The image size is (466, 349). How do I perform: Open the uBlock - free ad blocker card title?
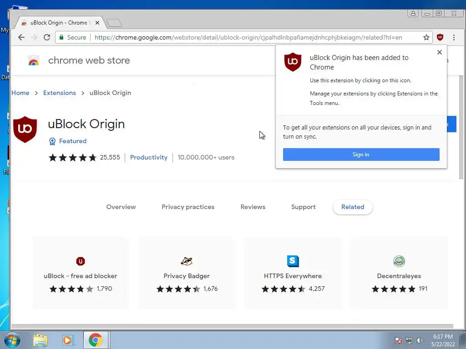point(81,276)
